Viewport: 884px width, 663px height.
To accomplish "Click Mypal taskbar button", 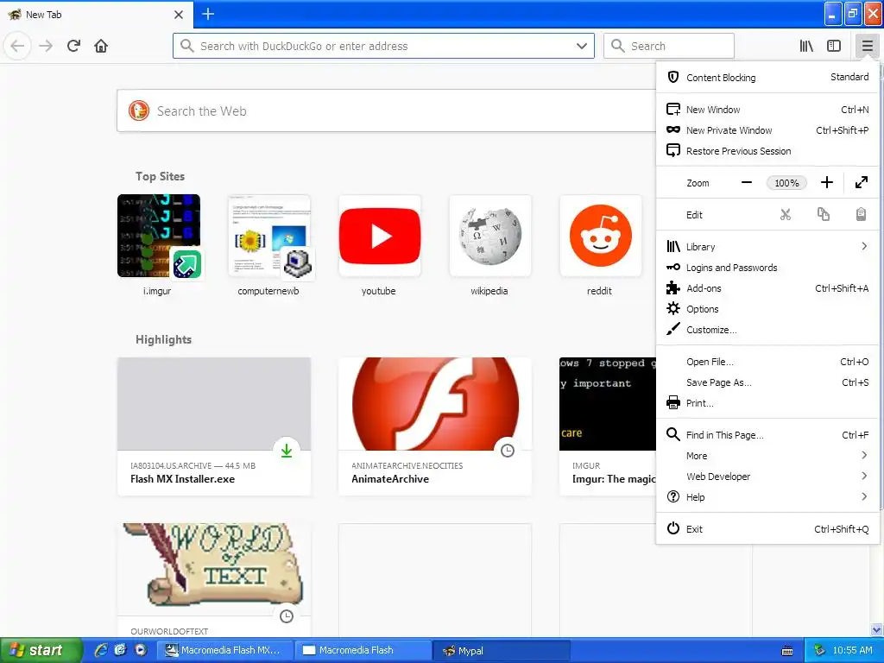I will click(502, 650).
